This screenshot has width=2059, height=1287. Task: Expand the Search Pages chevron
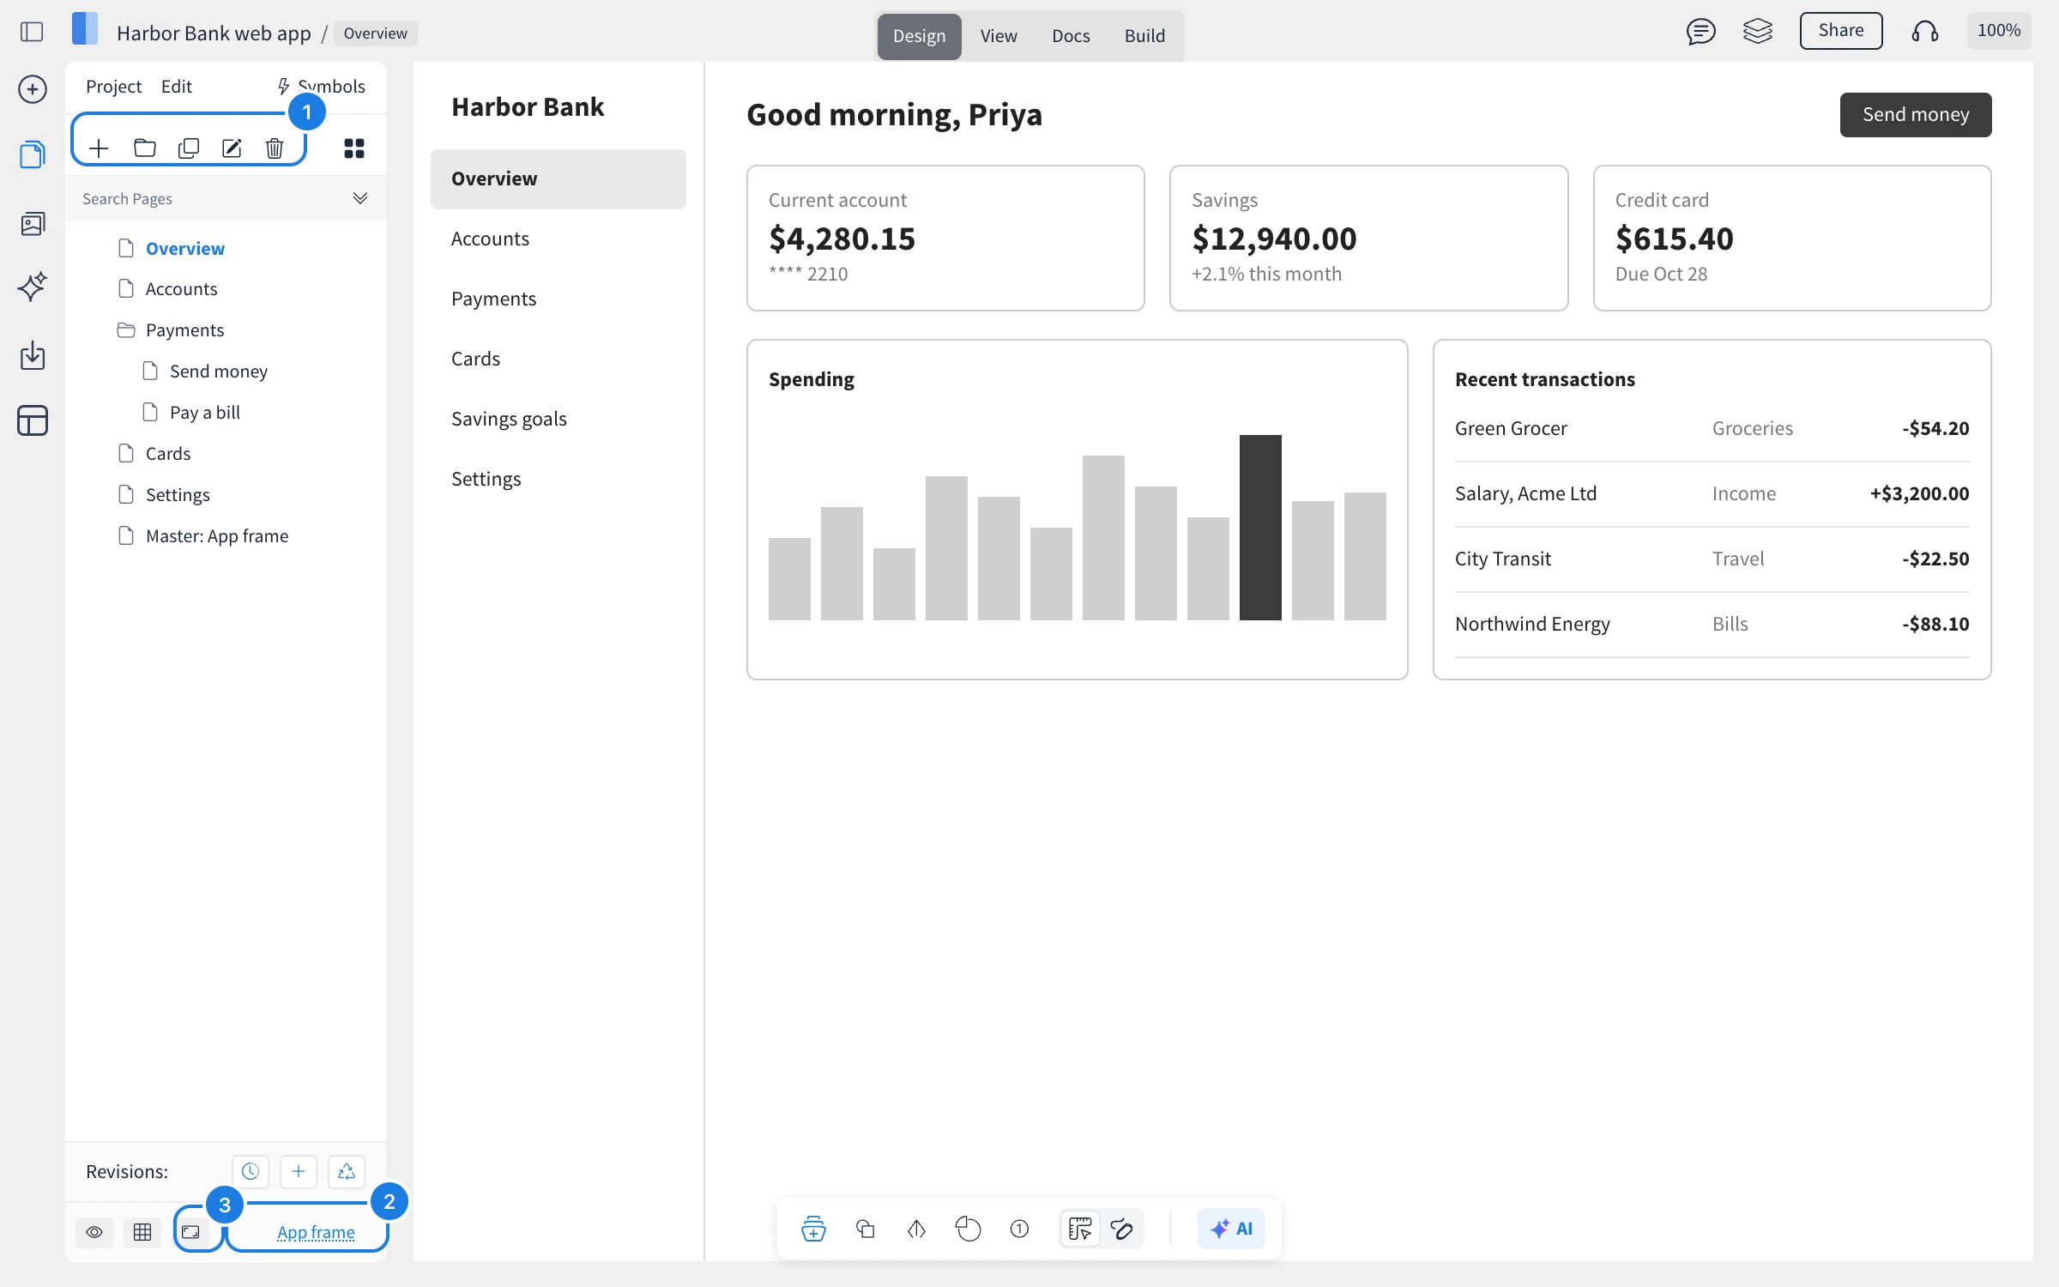coord(360,198)
